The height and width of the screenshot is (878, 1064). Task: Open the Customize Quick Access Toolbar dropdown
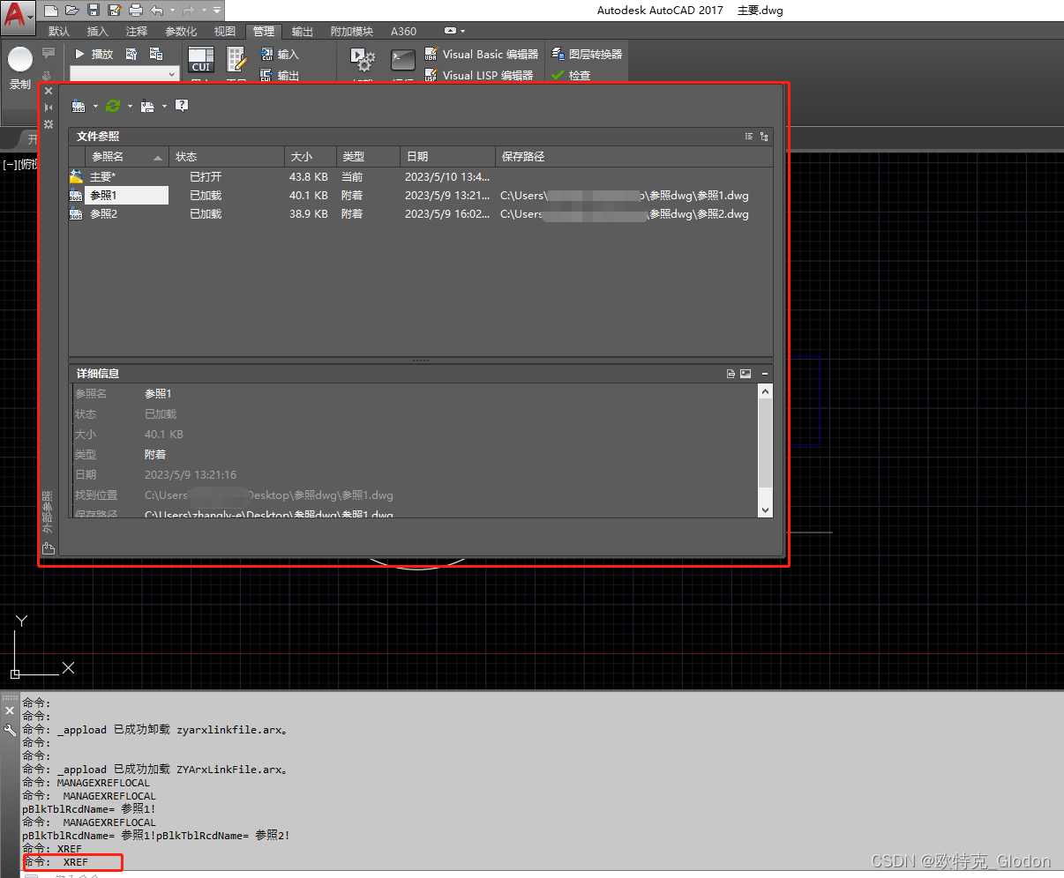pos(217,11)
